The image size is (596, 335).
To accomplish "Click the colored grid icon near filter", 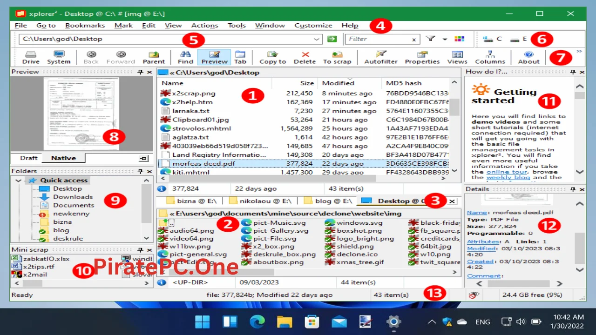I will pyautogui.click(x=460, y=39).
